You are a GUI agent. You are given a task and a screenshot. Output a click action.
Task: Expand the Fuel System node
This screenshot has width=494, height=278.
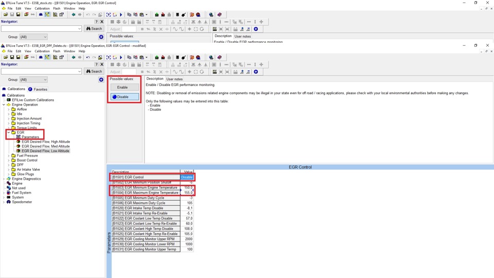tap(4, 193)
